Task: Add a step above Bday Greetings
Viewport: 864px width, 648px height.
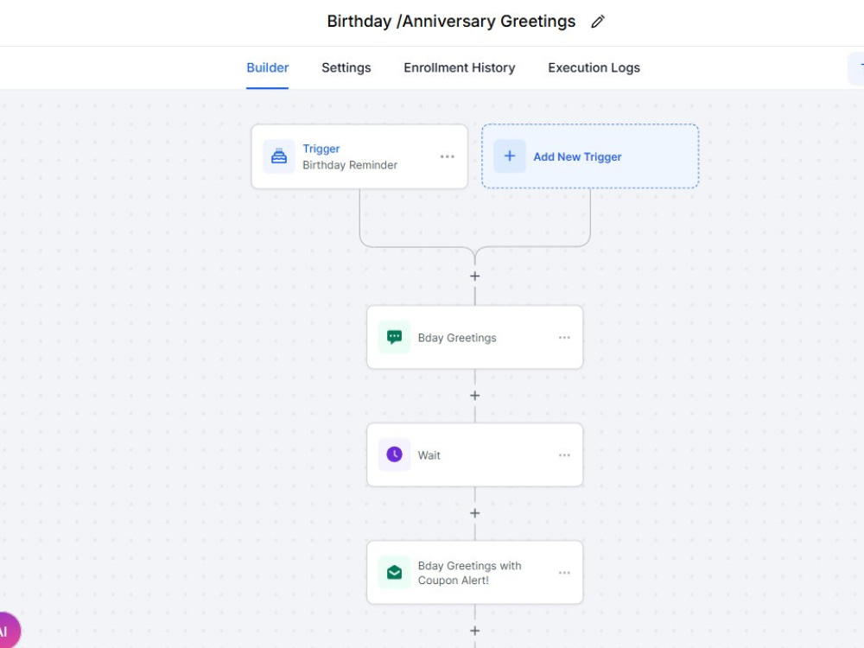Action: click(475, 276)
